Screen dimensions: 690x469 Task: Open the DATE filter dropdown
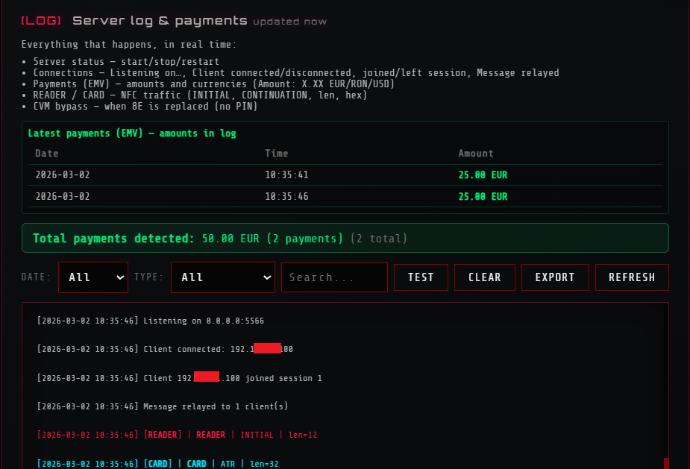click(92, 277)
